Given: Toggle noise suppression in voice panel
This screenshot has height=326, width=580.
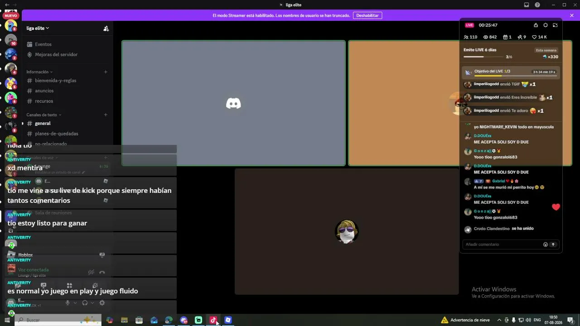Looking at the screenshot, I should tap(91, 272).
